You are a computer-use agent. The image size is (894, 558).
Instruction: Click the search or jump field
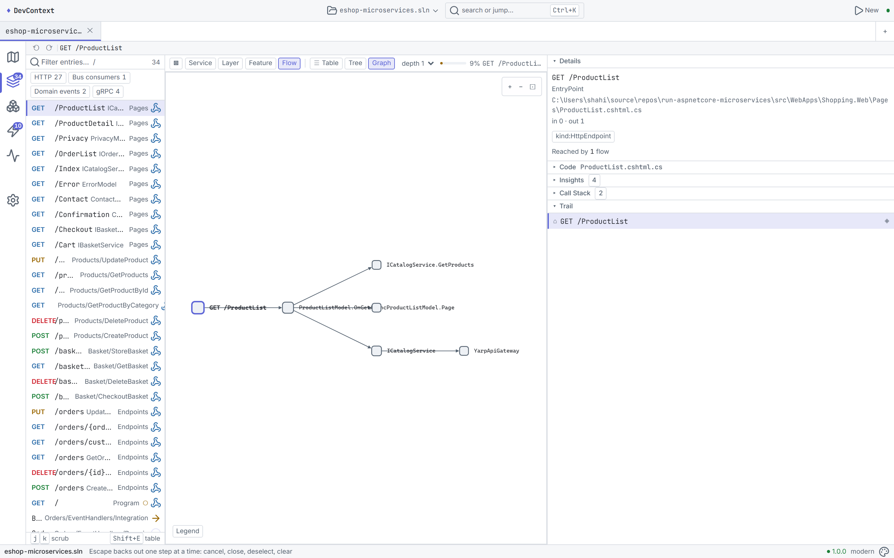(514, 10)
